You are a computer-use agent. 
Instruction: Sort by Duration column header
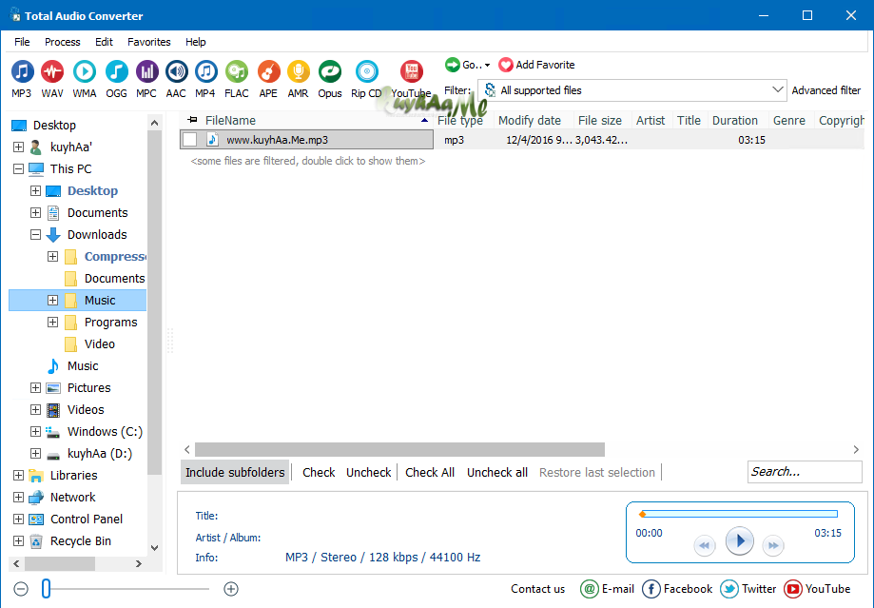(x=734, y=121)
